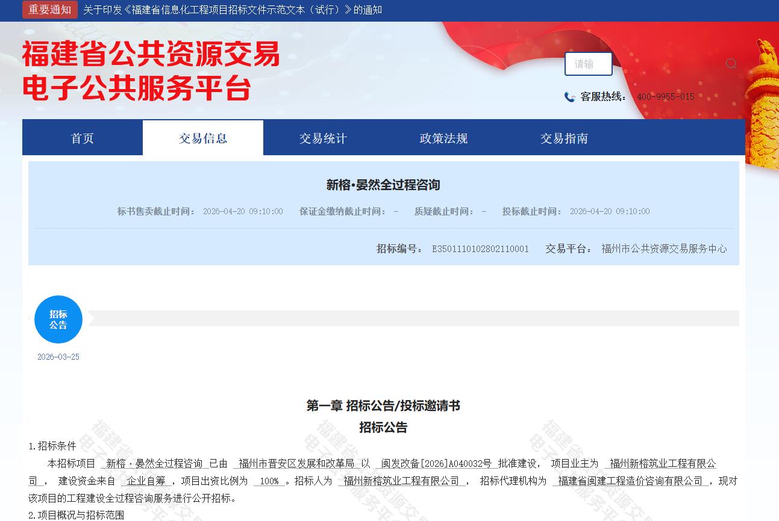Click underlined 福州市晋安区发展和改革局 text
This screenshot has height=521, width=779.
point(296,464)
